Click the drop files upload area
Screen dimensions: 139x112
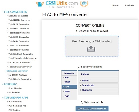pos(92,46)
